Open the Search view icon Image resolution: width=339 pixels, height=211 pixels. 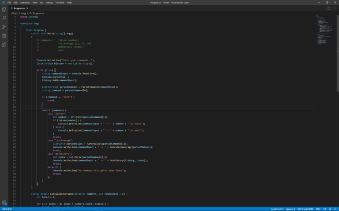pos(4,18)
